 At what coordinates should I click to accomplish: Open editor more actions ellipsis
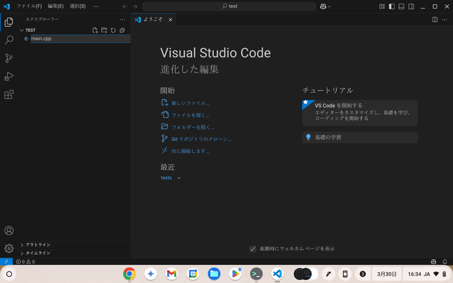click(445, 19)
